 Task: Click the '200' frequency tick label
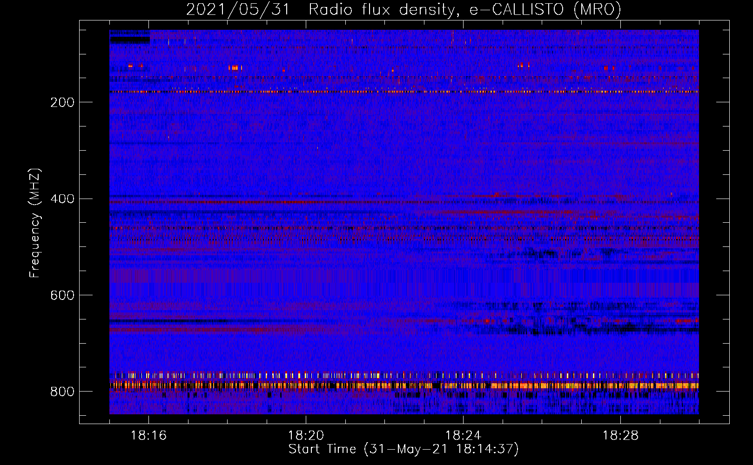tap(62, 102)
